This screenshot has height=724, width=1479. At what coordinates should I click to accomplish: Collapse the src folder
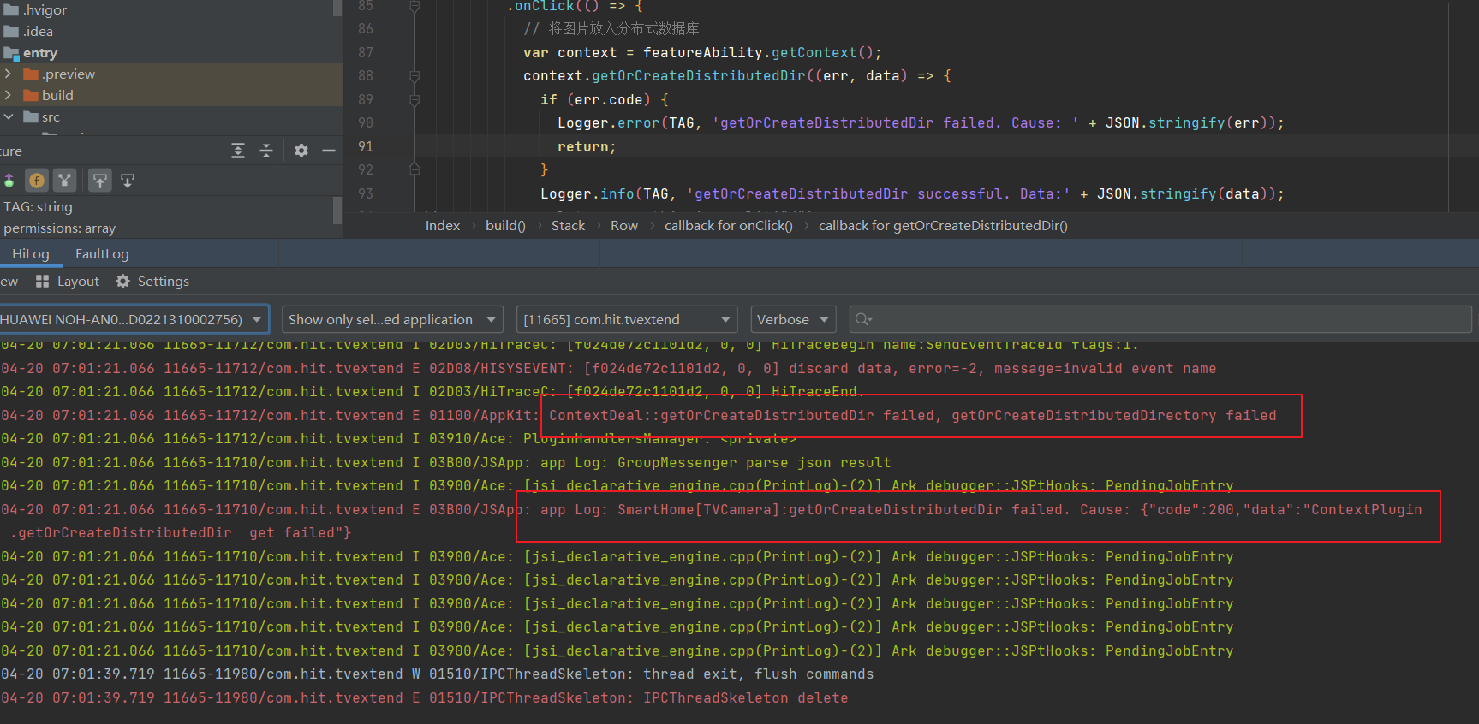pos(9,116)
